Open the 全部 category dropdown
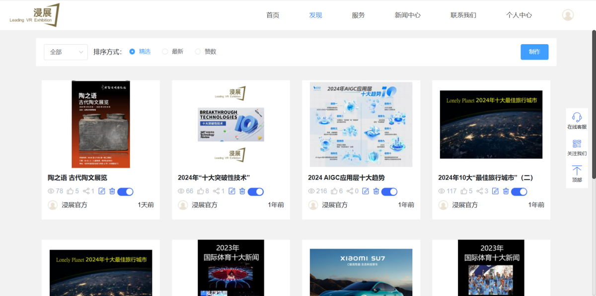The height and width of the screenshot is (296, 596). coord(66,52)
